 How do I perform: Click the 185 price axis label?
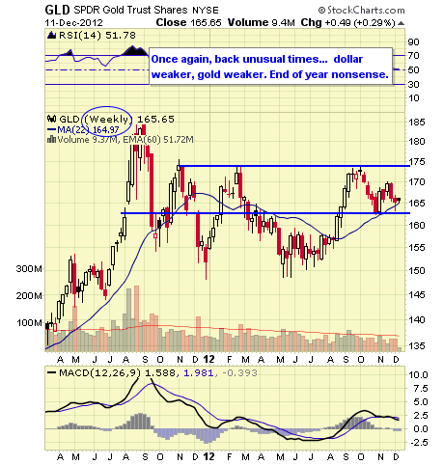pyautogui.click(x=416, y=123)
